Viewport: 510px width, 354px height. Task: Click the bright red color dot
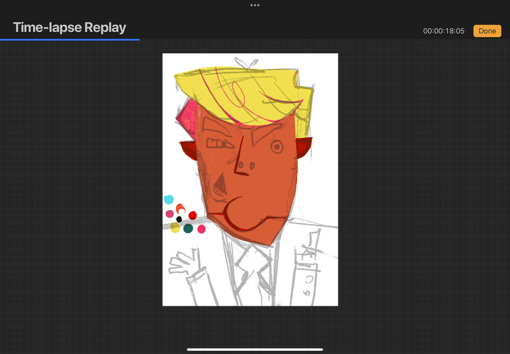tap(193, 215)
